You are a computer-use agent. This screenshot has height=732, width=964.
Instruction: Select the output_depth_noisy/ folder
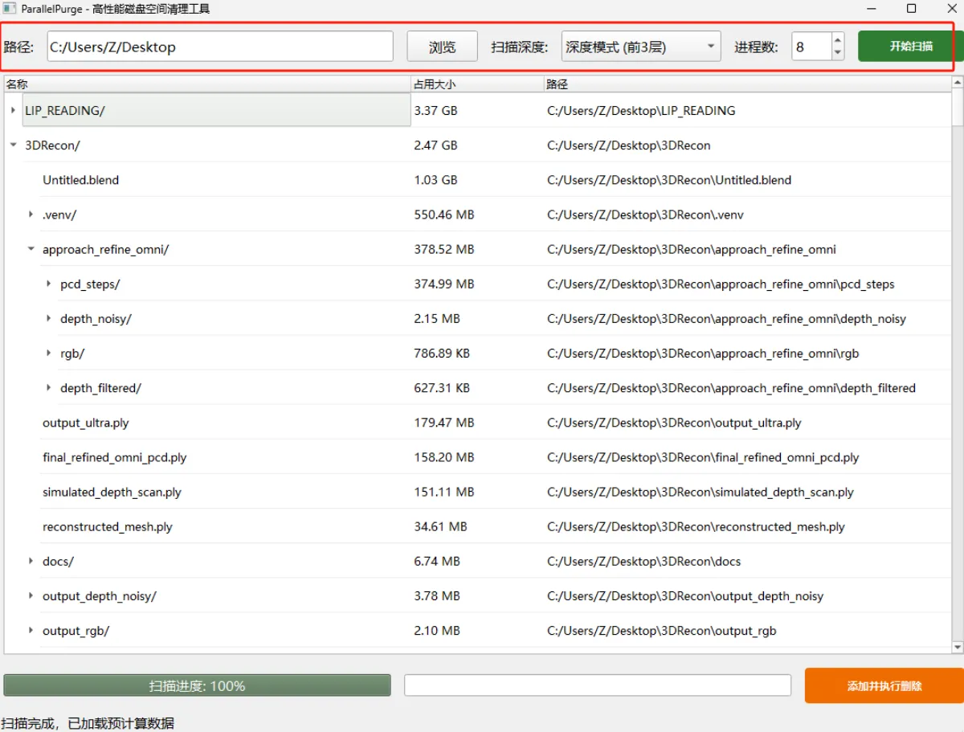pyautogui.click(x=100, y=595)
